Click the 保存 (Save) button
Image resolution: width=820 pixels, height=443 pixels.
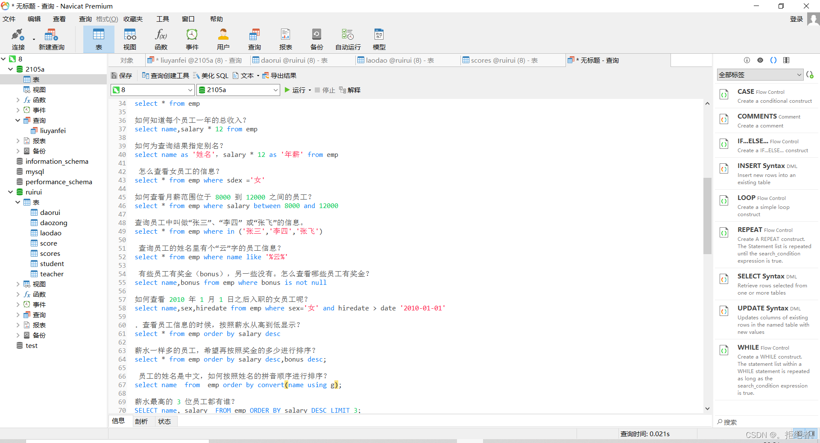[122, 75]
